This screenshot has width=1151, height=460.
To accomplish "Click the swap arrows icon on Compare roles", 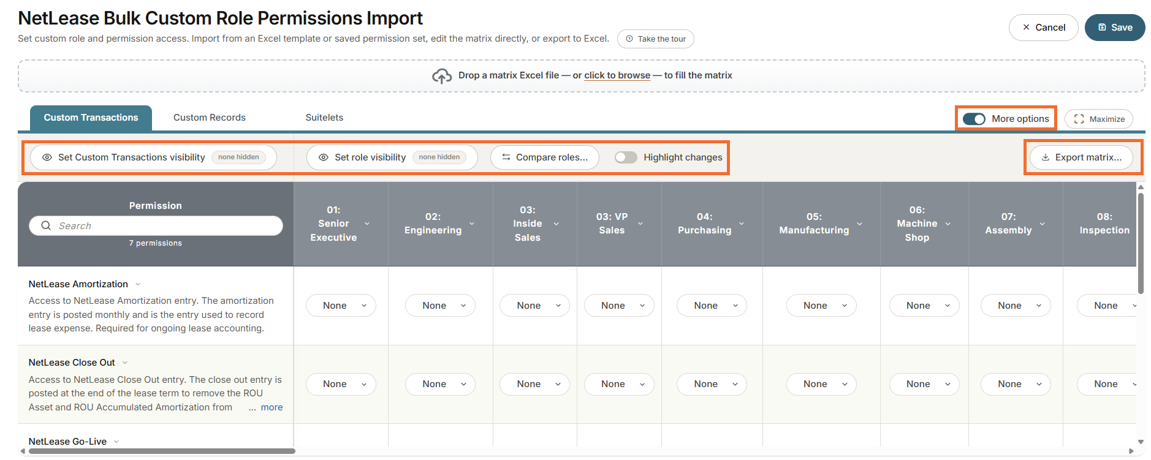I will pos(506,157).
